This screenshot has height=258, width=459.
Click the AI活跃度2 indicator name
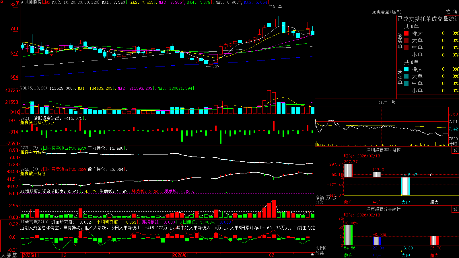(30, 191)
